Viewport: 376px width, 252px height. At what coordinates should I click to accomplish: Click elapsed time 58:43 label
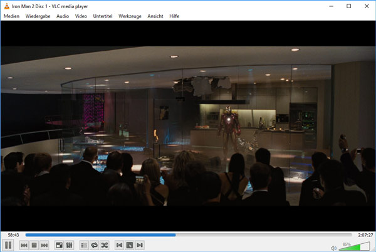pos(13,235)
